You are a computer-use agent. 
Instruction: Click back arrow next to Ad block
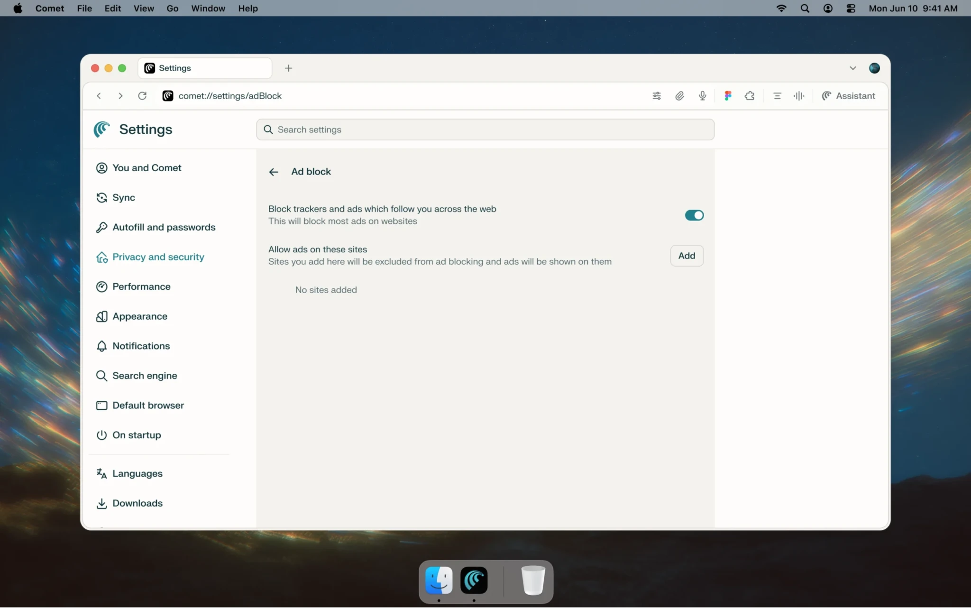[x=274, y=172]
